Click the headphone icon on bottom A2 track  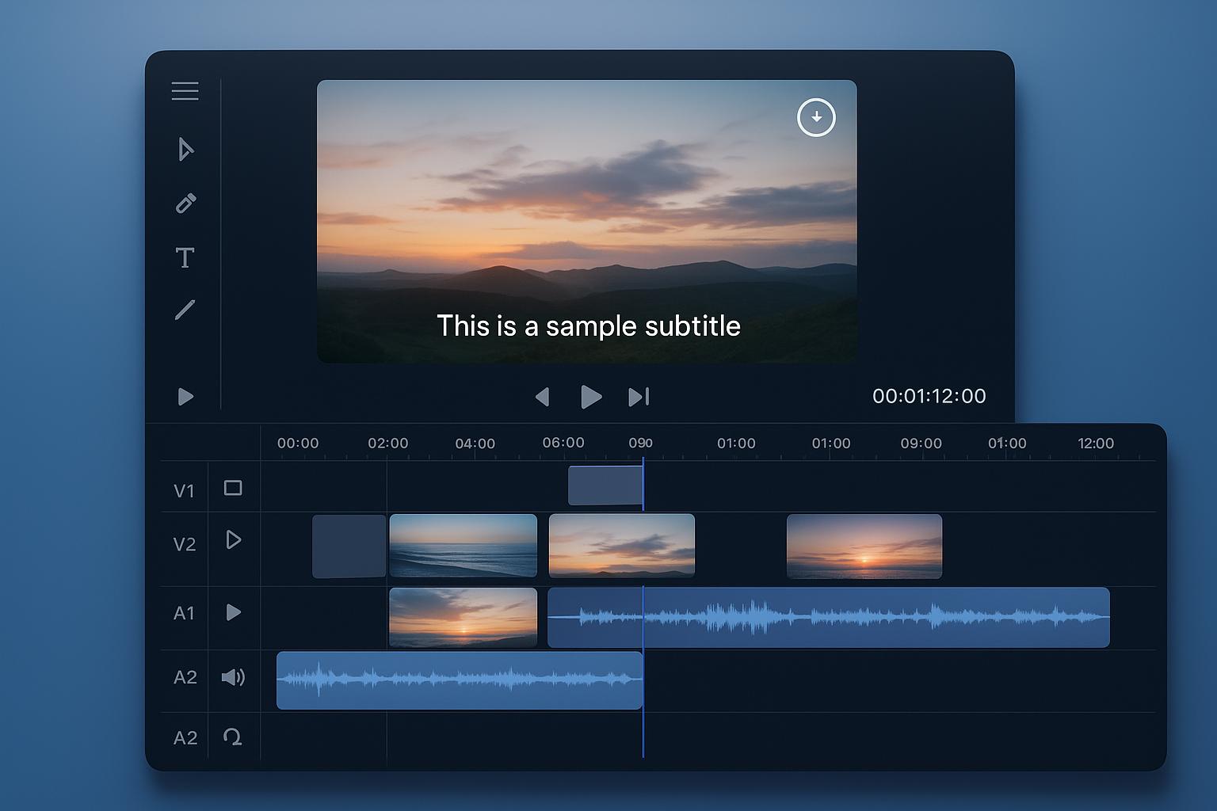233,737
